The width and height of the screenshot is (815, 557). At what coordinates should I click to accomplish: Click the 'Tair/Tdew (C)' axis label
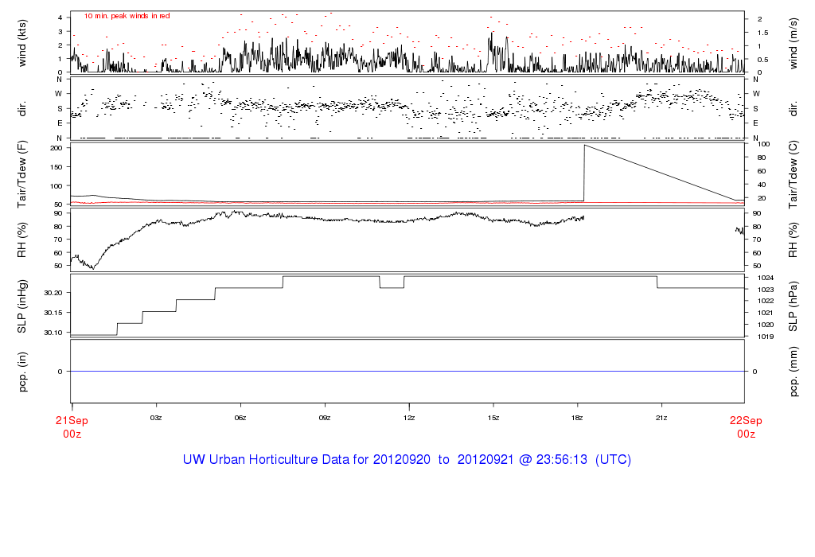[794, 174]
